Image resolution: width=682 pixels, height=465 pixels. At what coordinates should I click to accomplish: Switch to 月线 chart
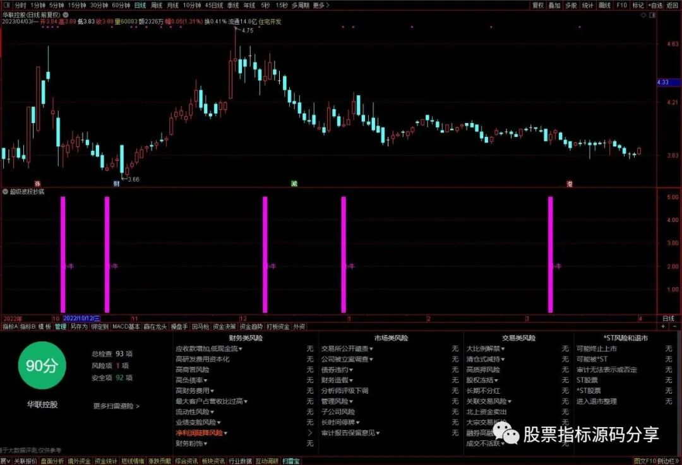point(172,5)
